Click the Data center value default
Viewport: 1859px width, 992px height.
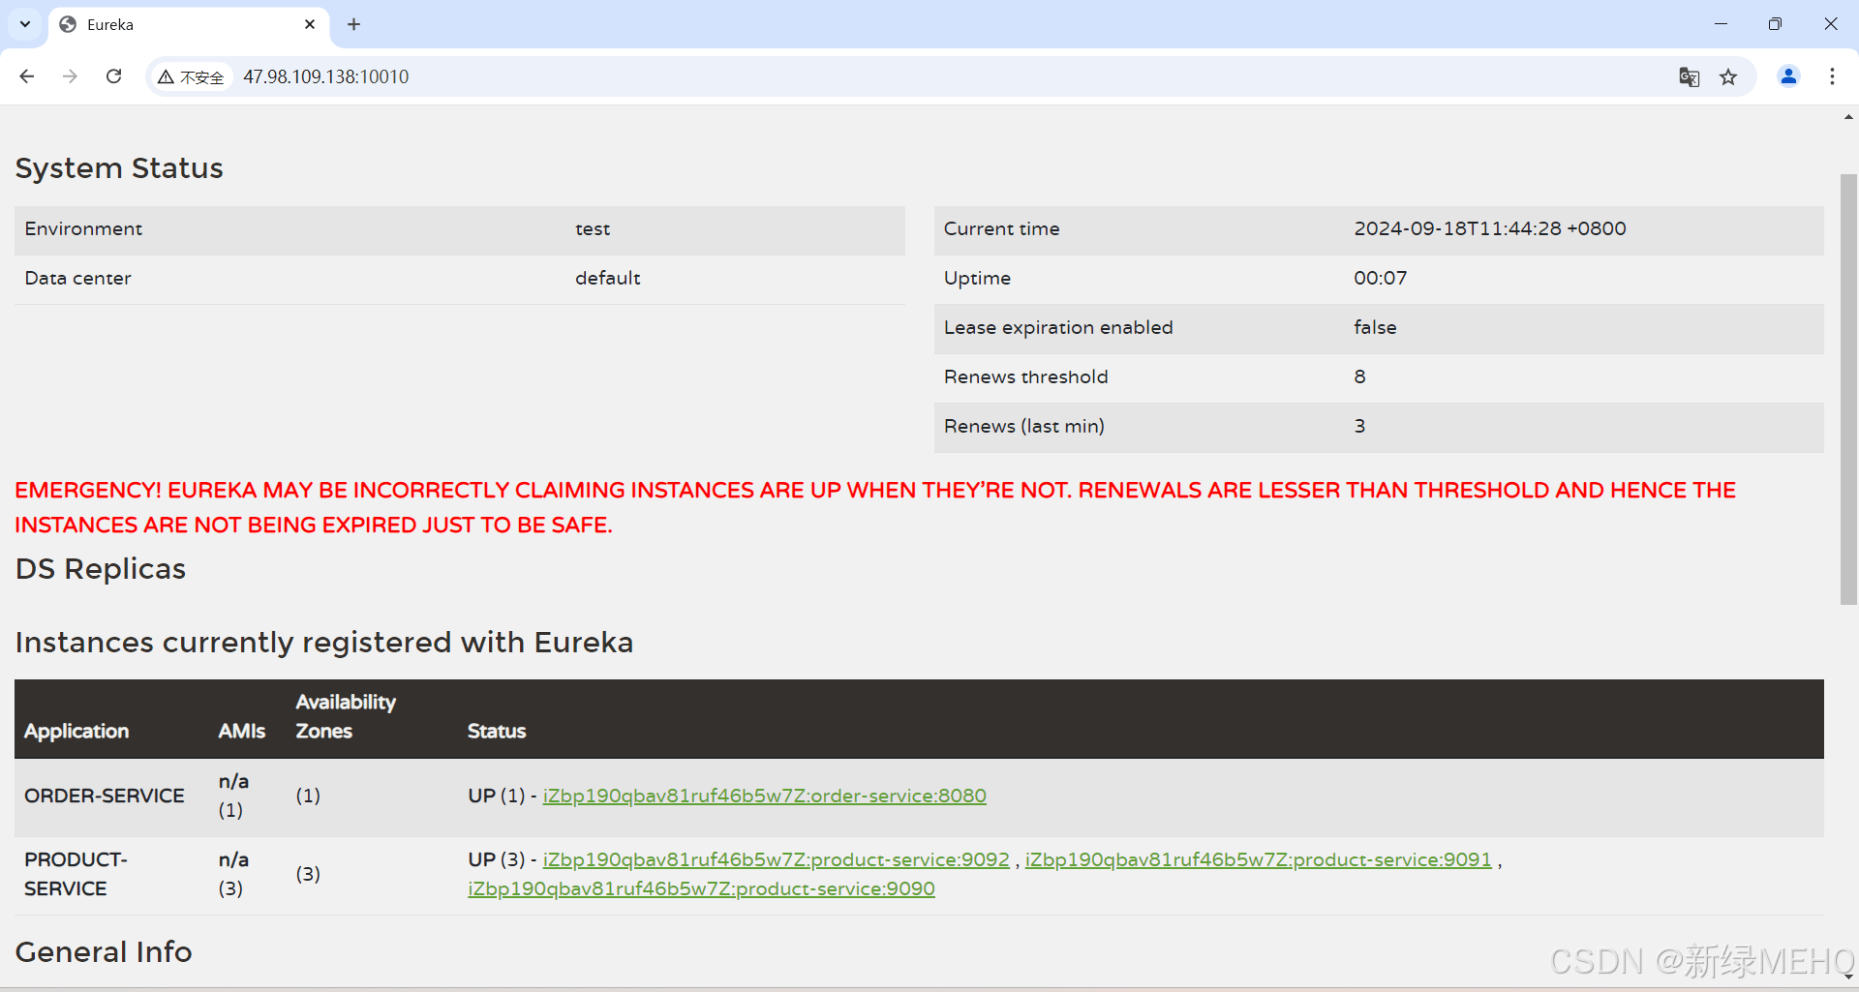click(607, 278)
